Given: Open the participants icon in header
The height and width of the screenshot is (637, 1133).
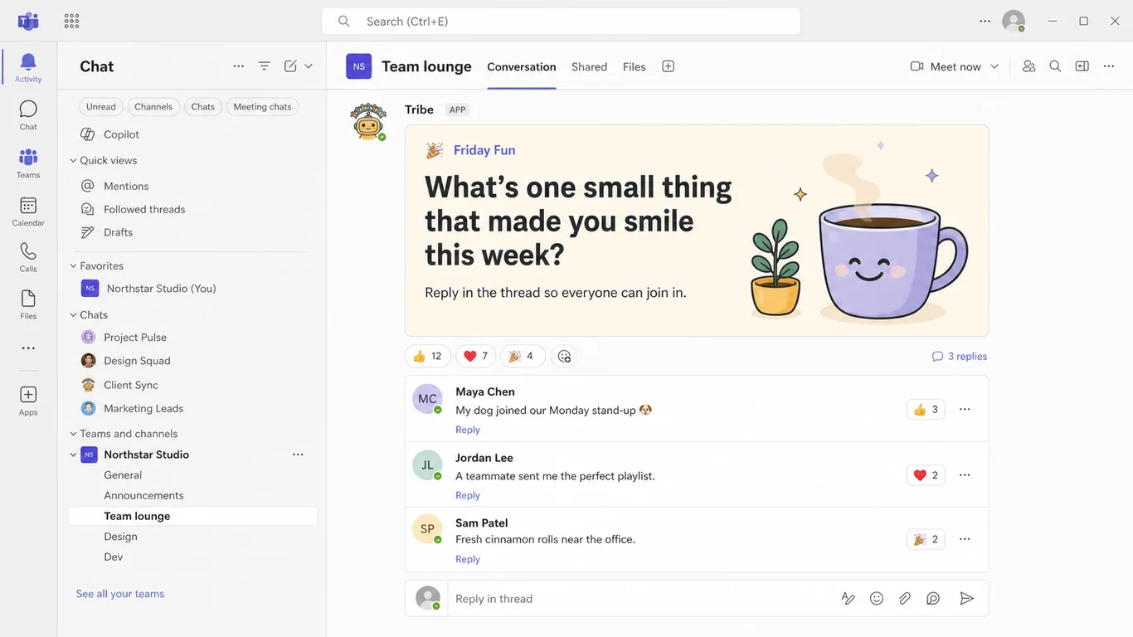Looking at the screenshot, I should [1029, 66].
